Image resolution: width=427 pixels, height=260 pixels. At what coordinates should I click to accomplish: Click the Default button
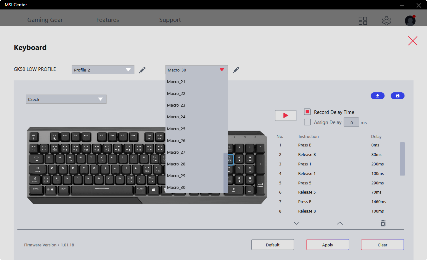(x=273, y=245)
